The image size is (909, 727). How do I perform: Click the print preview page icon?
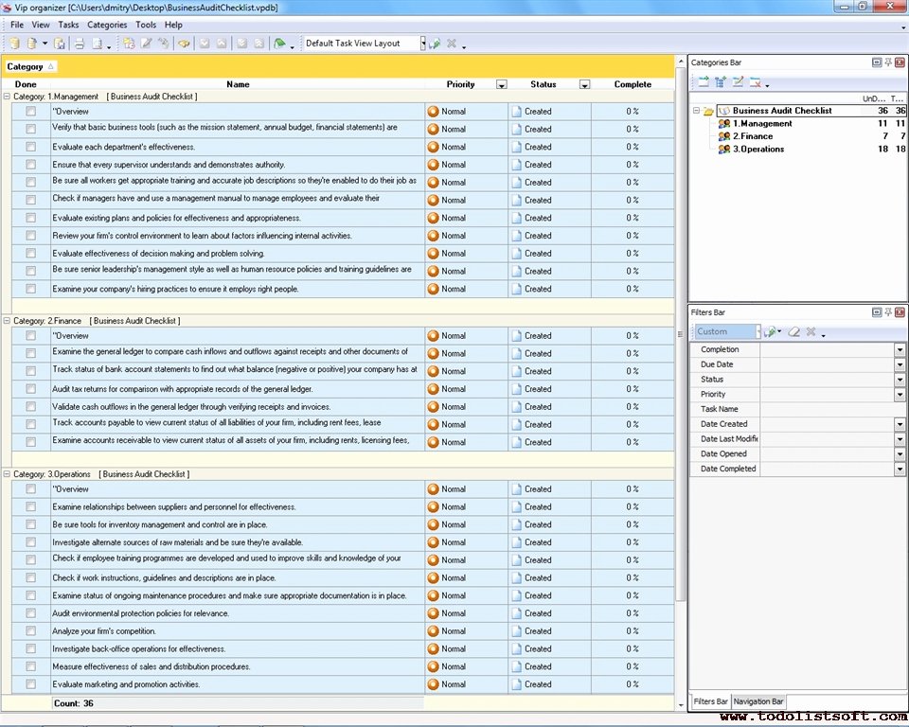(x=98, y=44)
